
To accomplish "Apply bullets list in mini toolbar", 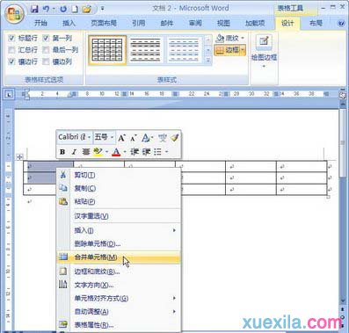I will coord(158,152).
